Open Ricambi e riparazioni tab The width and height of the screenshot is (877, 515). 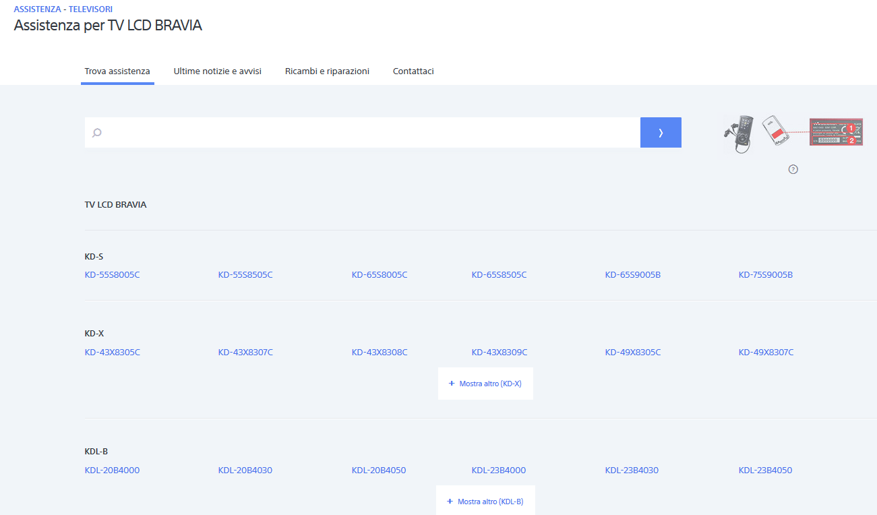327,71
